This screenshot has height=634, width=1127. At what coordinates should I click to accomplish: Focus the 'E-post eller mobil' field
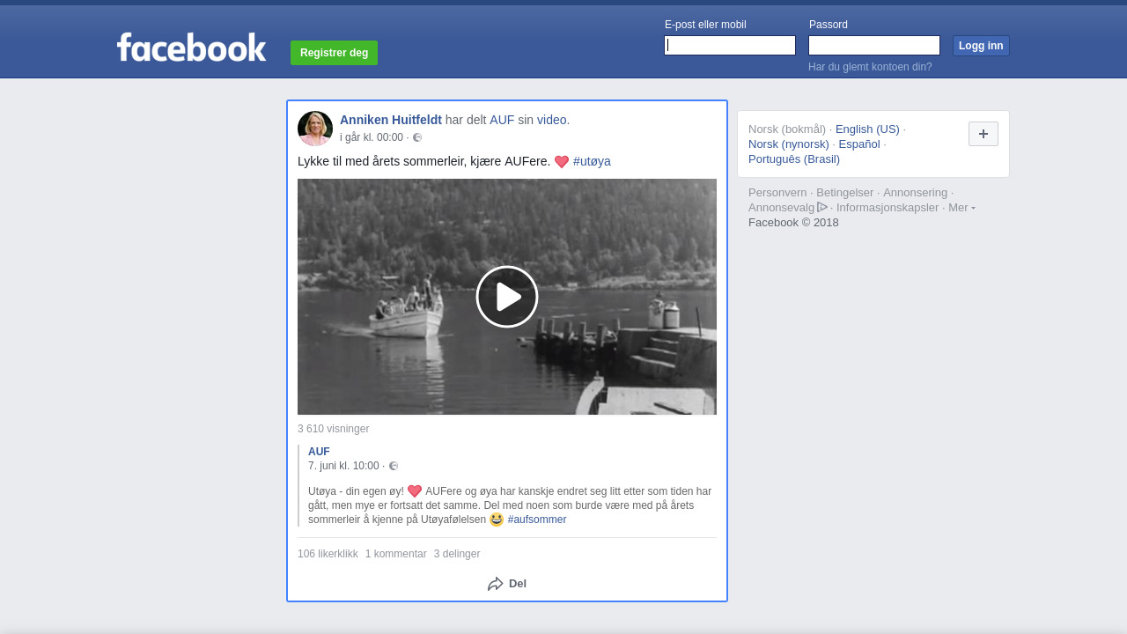[x=730, y=46]
